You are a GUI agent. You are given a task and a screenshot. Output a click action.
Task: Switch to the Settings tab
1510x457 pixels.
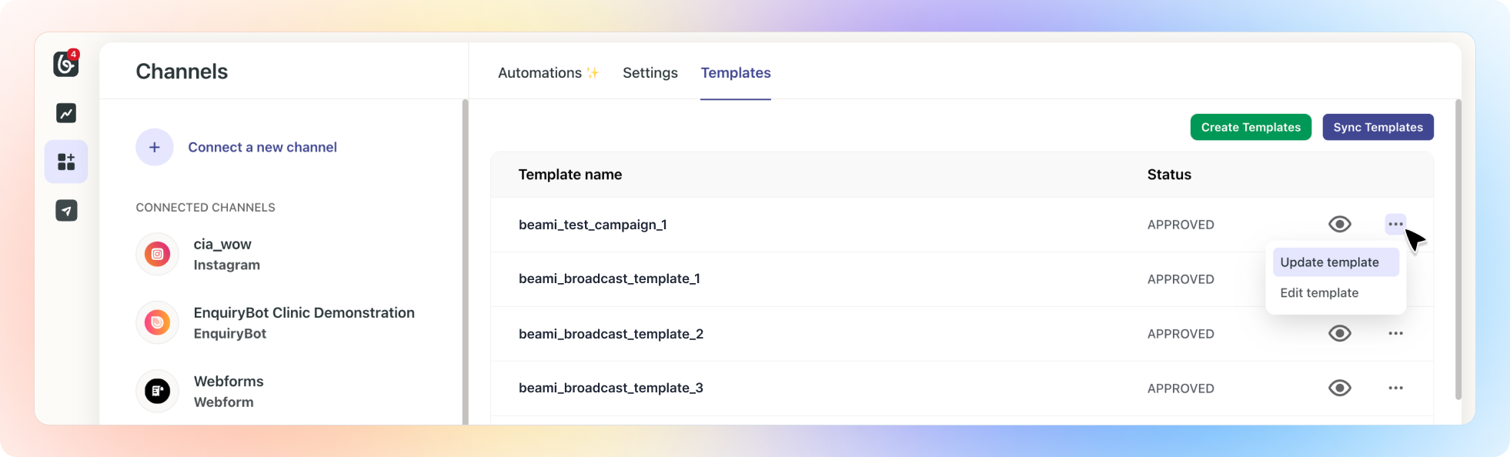[x=650, y=73]
